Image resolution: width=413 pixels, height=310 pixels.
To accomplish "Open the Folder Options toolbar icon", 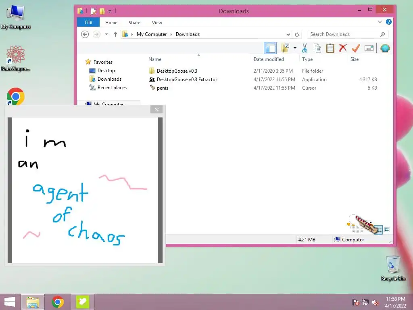I will (285, 48).
